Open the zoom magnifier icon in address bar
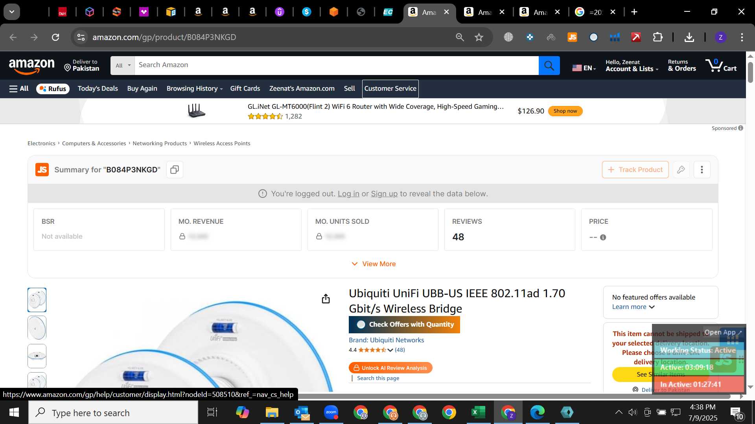 pos(460,37)
